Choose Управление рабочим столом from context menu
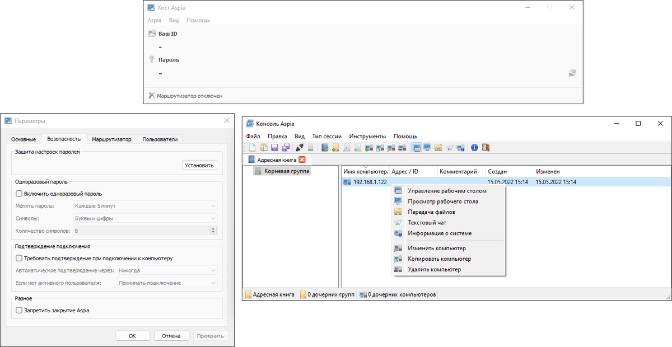 click(449, 191)
